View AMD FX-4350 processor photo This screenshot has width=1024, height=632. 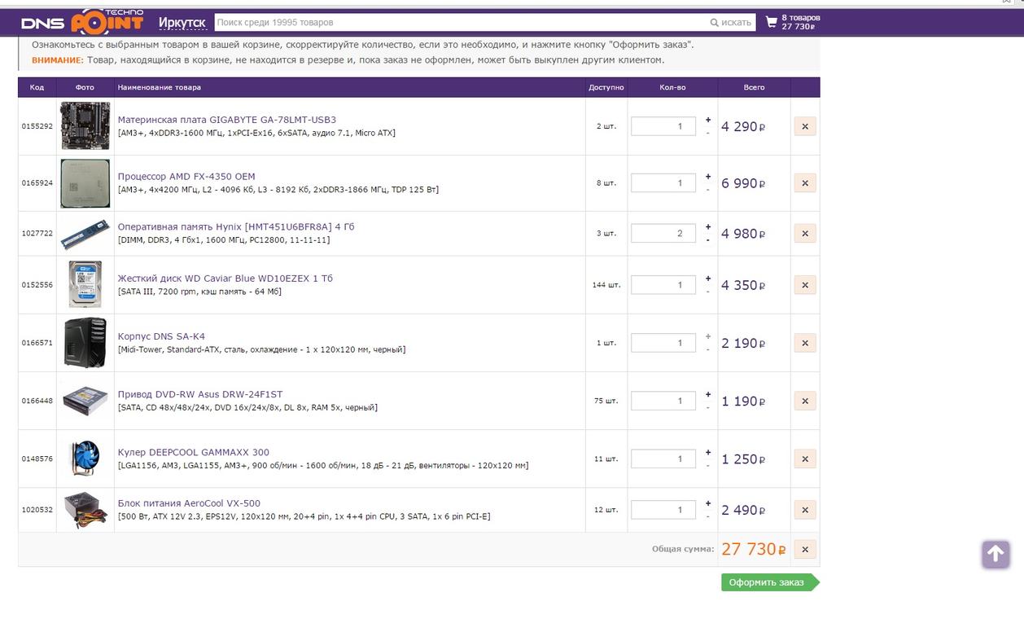[x=85, y=183]
